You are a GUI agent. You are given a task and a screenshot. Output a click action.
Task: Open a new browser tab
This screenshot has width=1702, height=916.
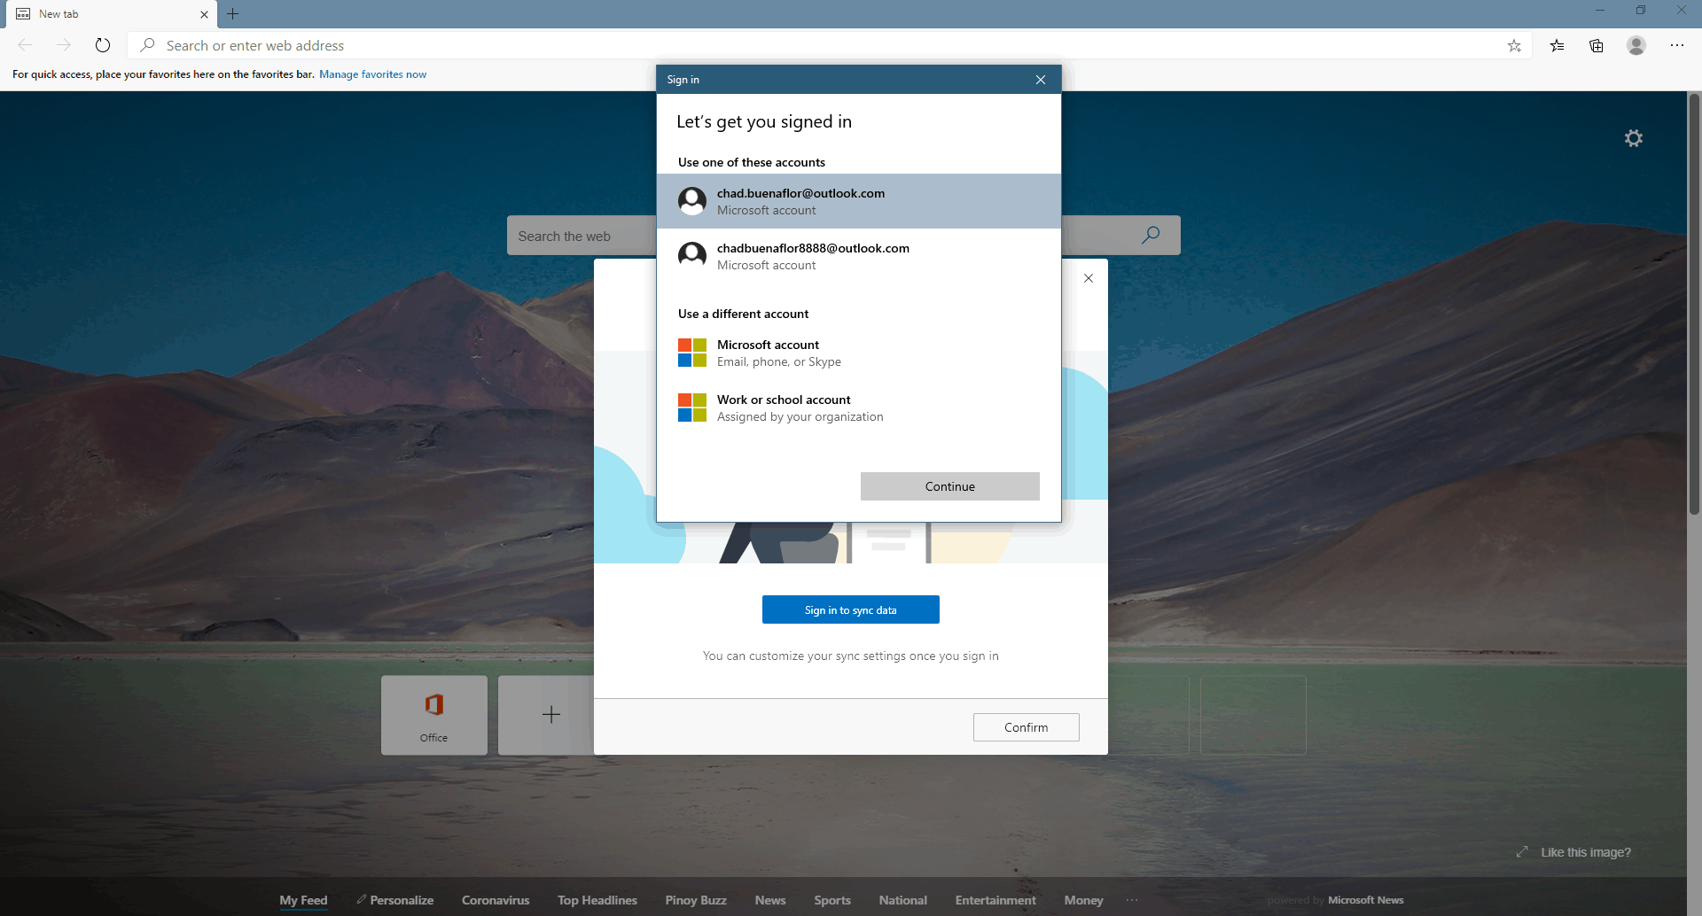coord(233,14)
